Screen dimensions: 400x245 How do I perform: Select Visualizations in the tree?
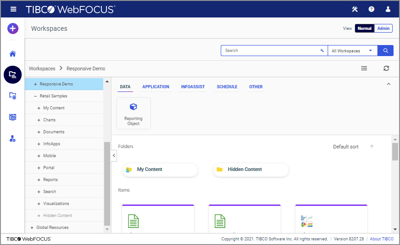(x=56, y=204)
